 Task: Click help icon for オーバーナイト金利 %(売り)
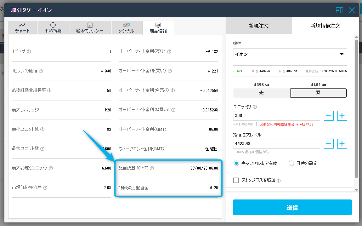point(173,91)
